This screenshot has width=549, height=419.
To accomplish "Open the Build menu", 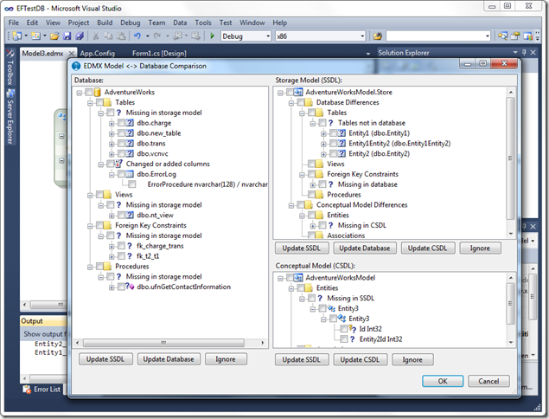I will click(105, 23).
